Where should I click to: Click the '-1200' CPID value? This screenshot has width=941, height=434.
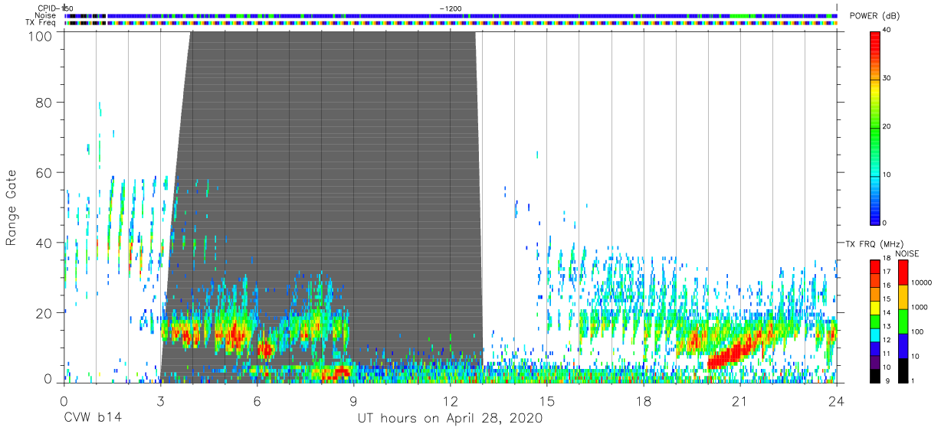(x=451, y=8)
